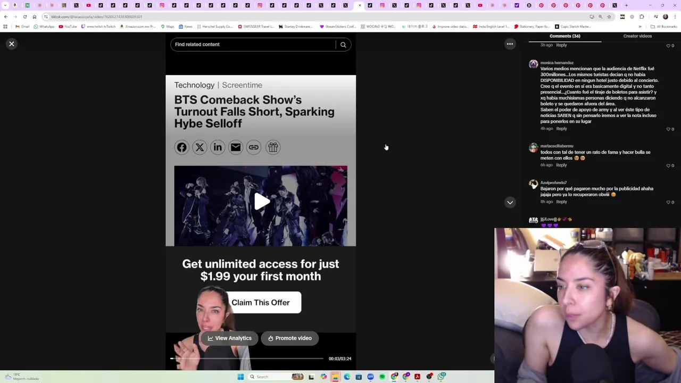Bookmark this page with the star icon
The height and width of the screenshot is (383, 681).
(609, 17)
